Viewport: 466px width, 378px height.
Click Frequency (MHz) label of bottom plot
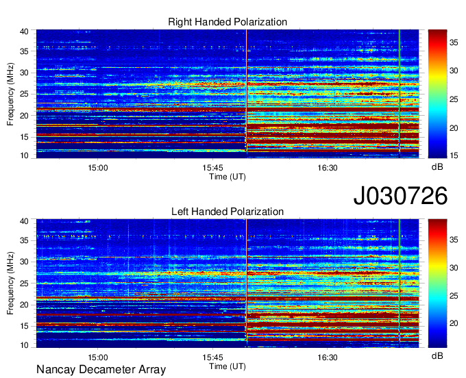pos(10,283)
